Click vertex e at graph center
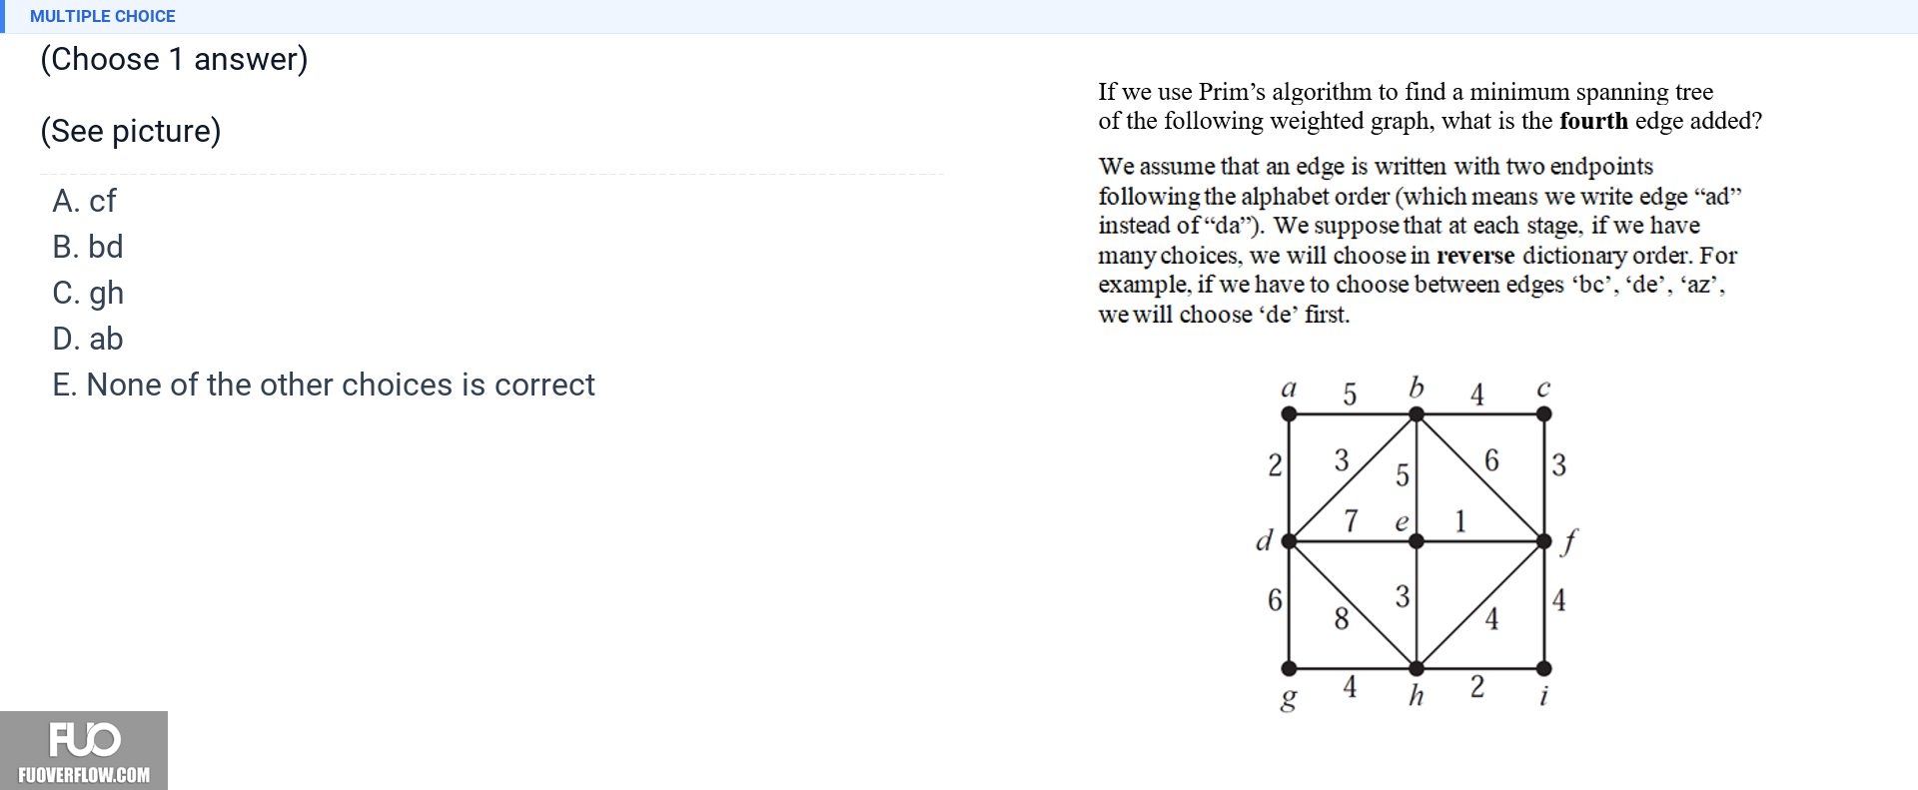This screenshot has width=1918, height=790. (x=1416, y=541)
